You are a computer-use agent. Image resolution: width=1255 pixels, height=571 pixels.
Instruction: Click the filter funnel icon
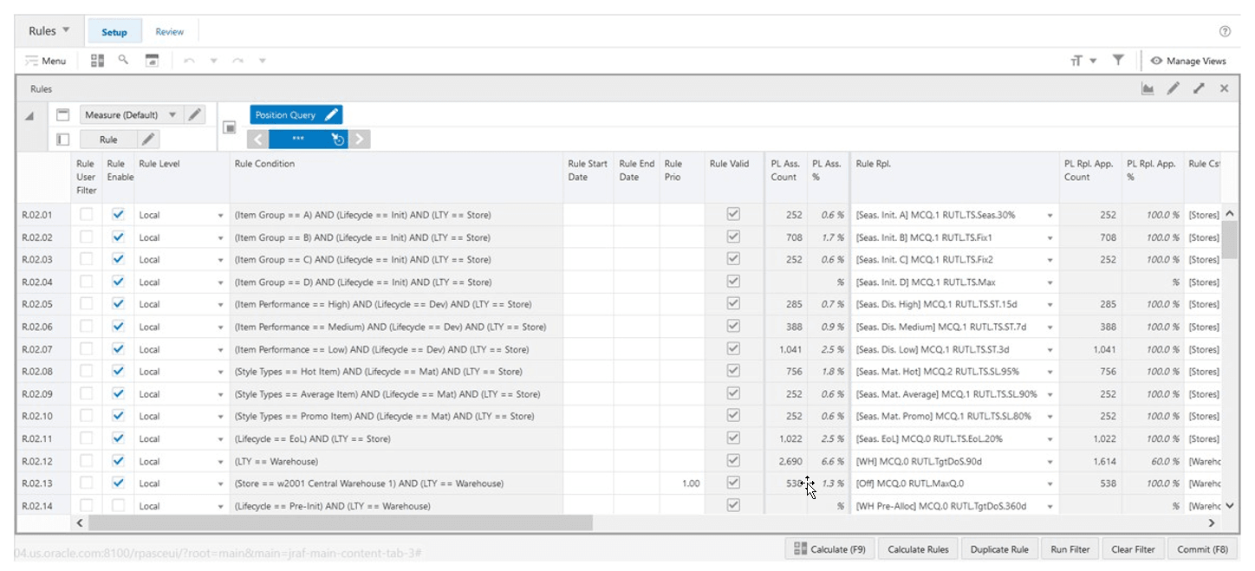[1118, 60]
